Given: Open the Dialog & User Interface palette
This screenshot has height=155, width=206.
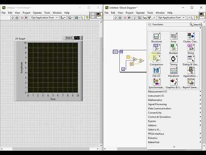Looking at the screenshot, I should click(191, 59).
